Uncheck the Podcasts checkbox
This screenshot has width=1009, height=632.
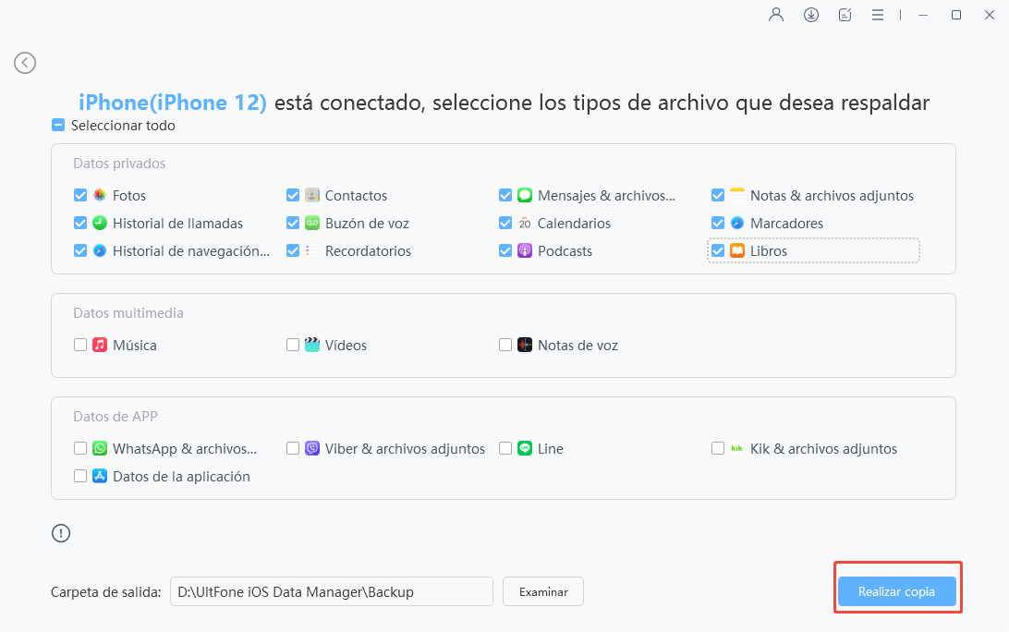coord(505,250)
